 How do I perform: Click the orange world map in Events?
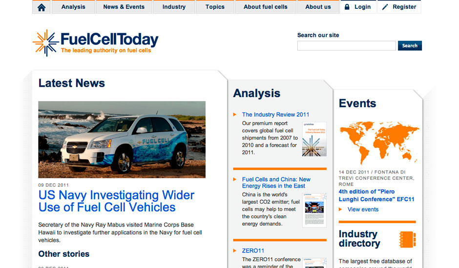(379, 142)
